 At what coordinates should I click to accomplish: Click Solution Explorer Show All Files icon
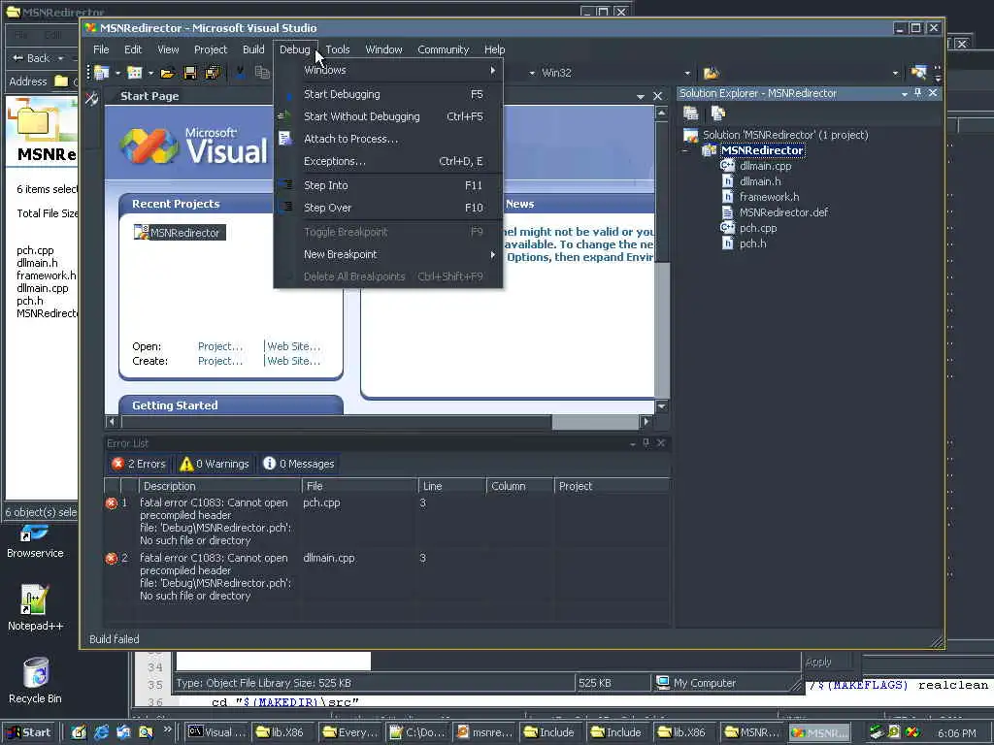pos(718,113)
